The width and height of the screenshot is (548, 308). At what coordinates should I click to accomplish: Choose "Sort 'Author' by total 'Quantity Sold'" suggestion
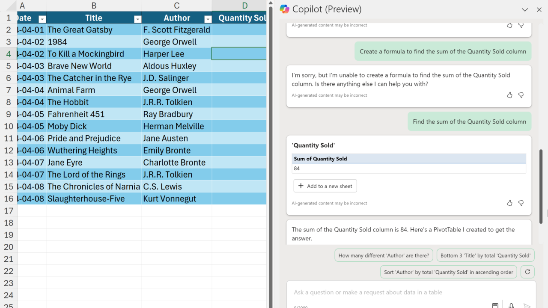tap(449, 272)
